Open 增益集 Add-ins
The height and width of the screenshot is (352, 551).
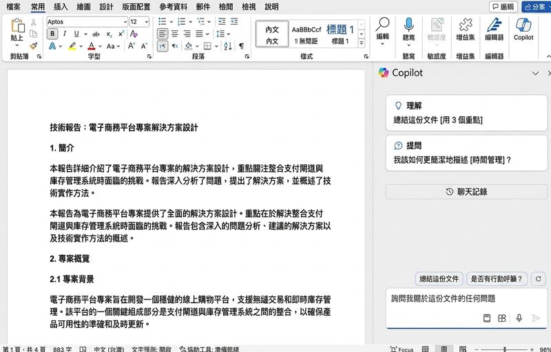coord(466,30)
